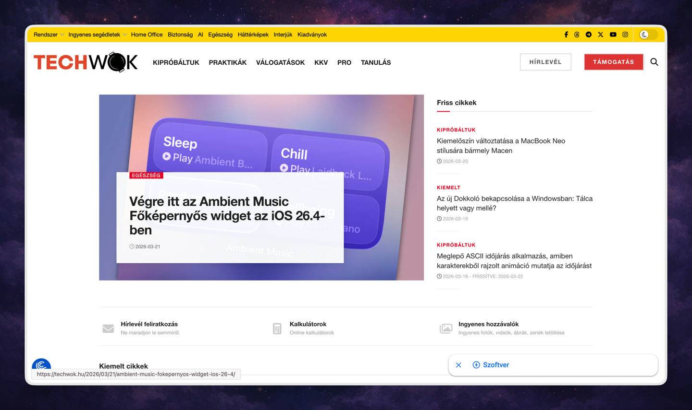Click the 'Ingyenes fotók, videók, ábrák' subtitle

511,333
